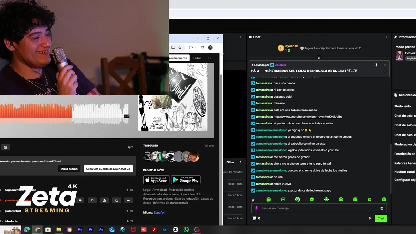Open Hostear canal action
Image resolution: width=416 pixels, height=234 pixels.
click(x=405, y=172)
